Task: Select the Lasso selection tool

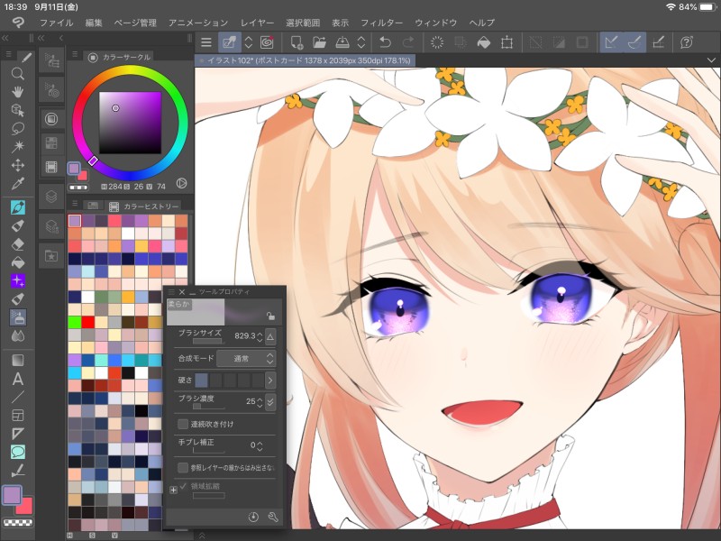Action: point(17,129)
